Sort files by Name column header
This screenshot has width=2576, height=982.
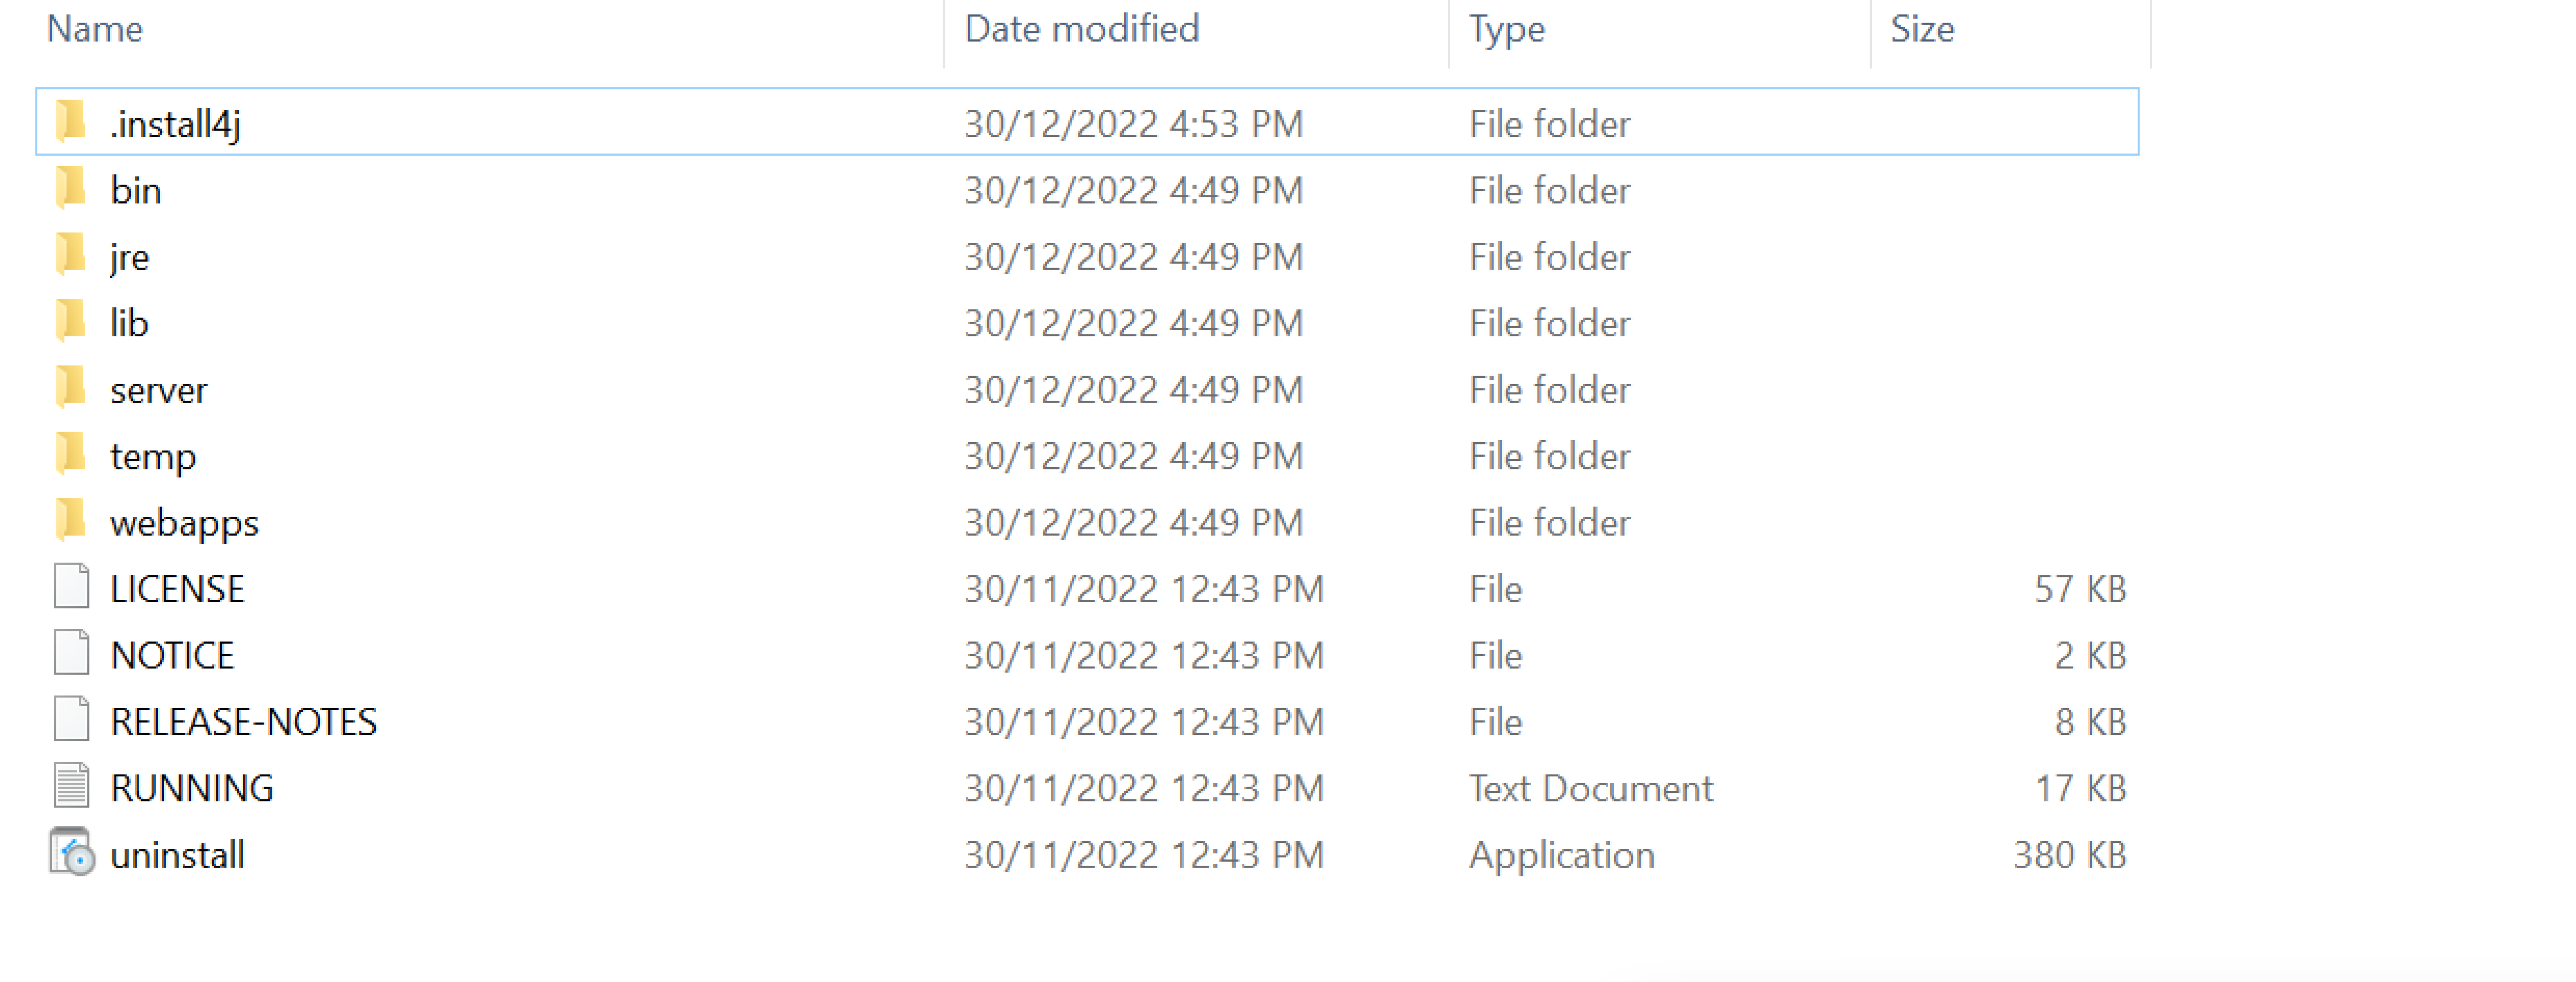point(95,29)
